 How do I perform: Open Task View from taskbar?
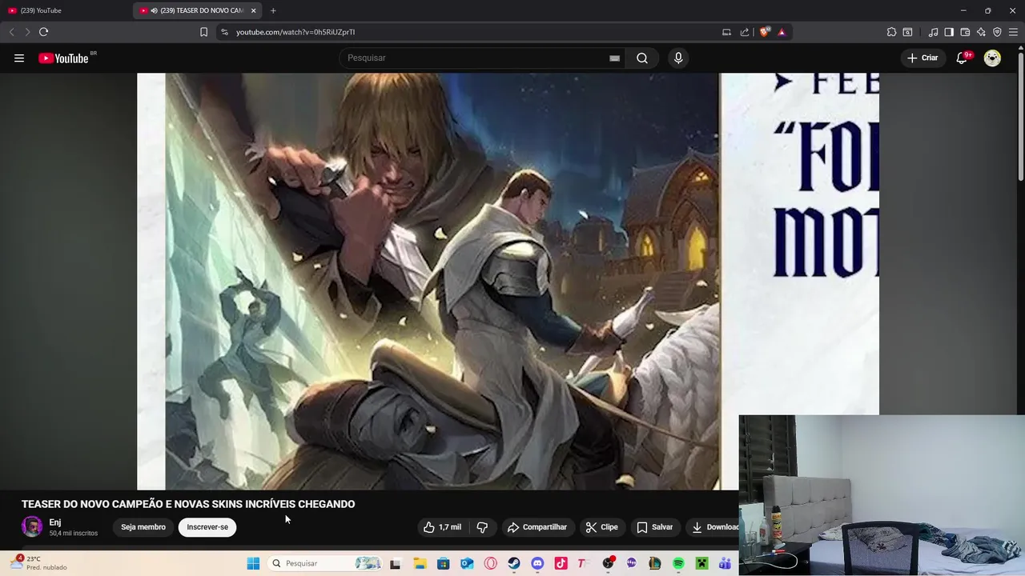[395, 563]
